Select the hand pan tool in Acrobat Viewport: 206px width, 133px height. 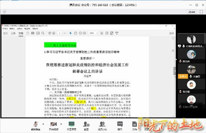pos(75,33)
